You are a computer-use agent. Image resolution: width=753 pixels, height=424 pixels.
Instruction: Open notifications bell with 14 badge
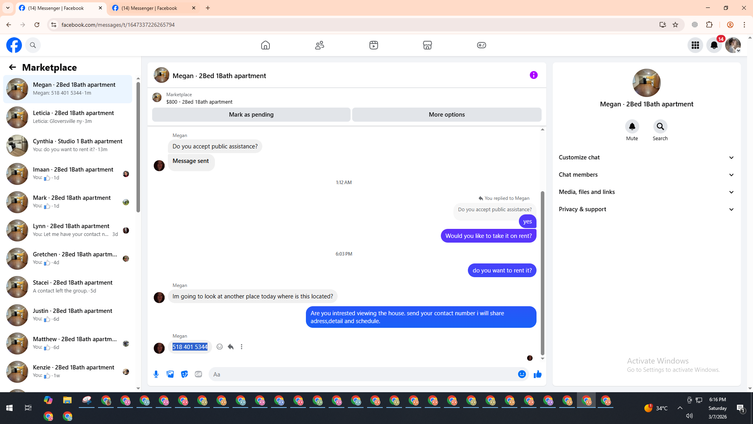point(714,45)
